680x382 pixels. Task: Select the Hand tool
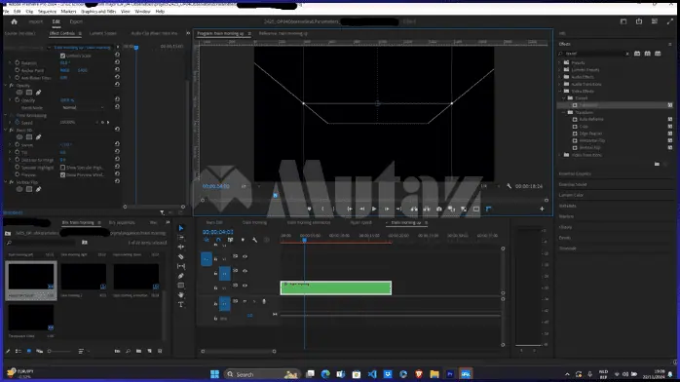coord(181,295)
